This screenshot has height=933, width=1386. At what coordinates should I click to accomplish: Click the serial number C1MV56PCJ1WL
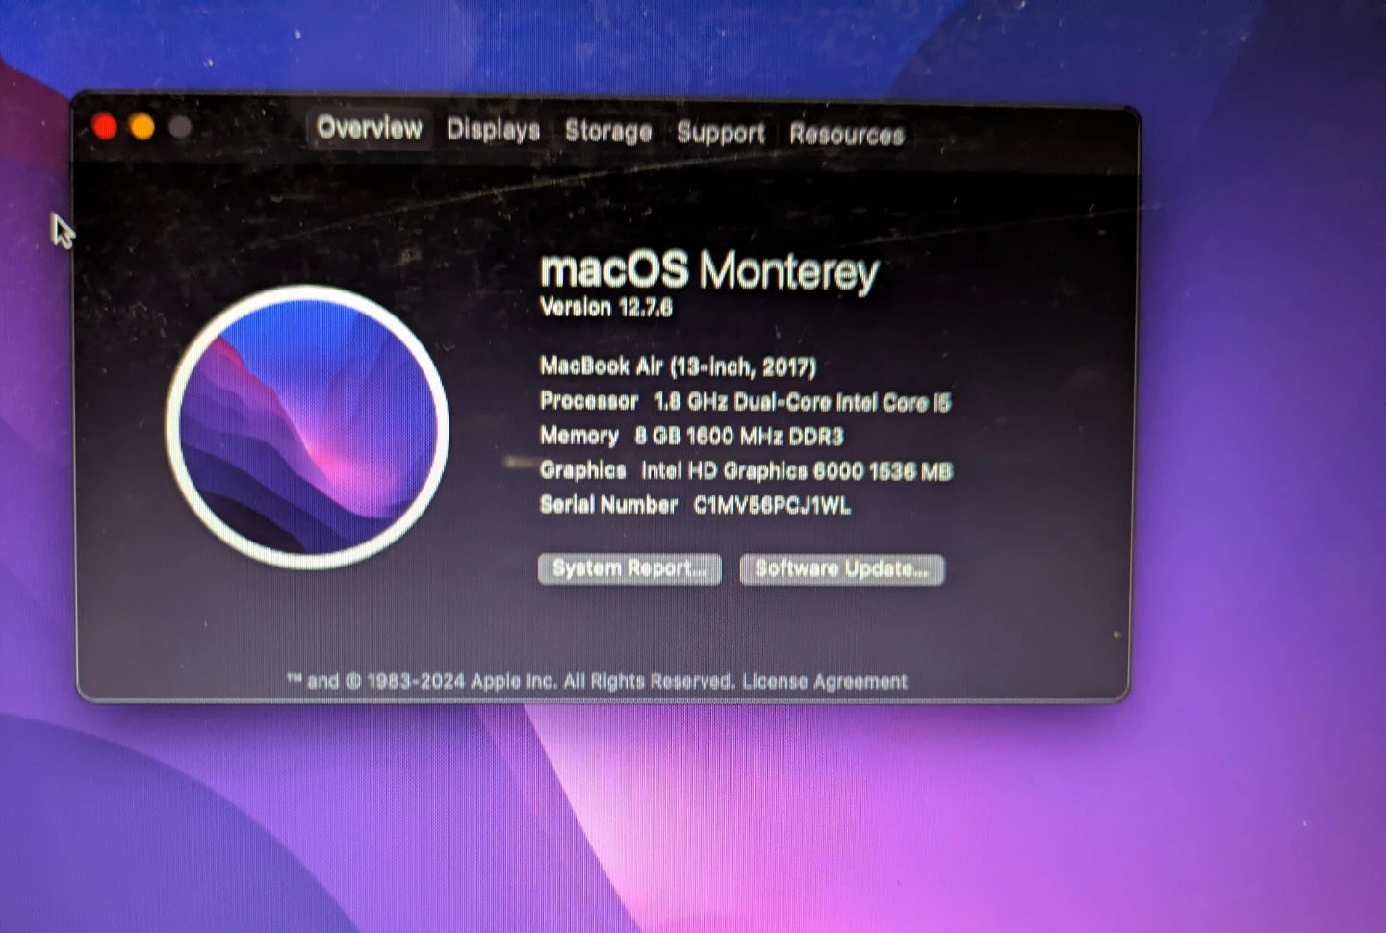click(772, 505)
